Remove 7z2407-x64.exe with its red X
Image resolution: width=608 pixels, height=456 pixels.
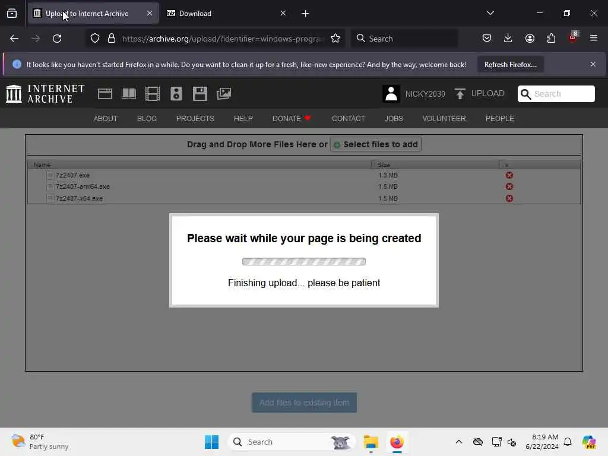tap(509, 198)
